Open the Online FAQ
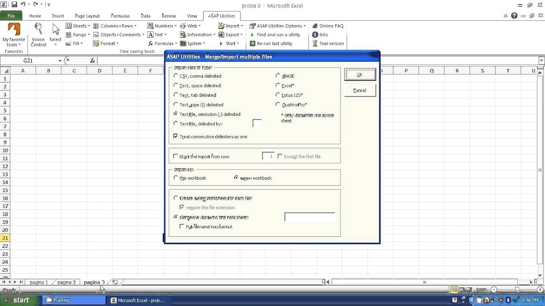The width and height of the screenshot is (545, 306). [x=327, y=26]
